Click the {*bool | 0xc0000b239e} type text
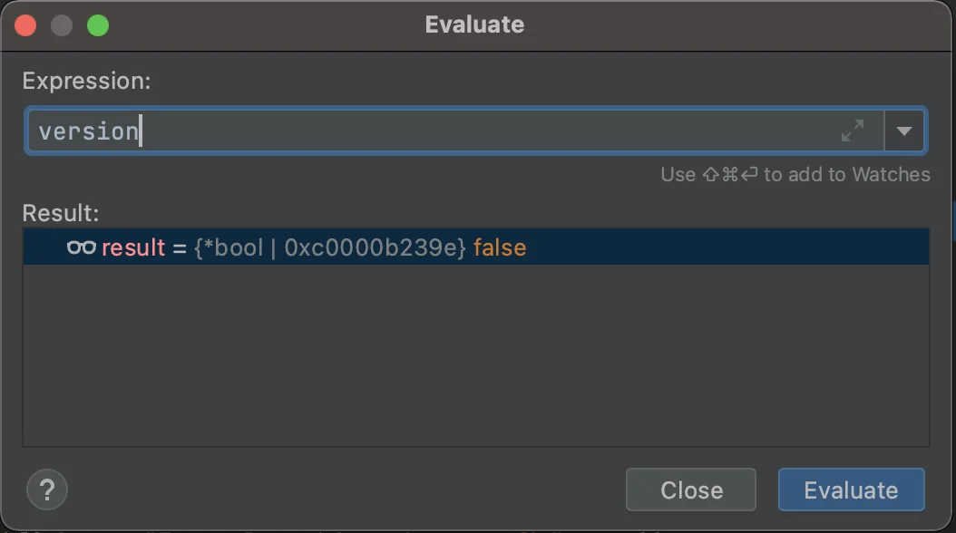The image size is (956, 533). point(330,247)
